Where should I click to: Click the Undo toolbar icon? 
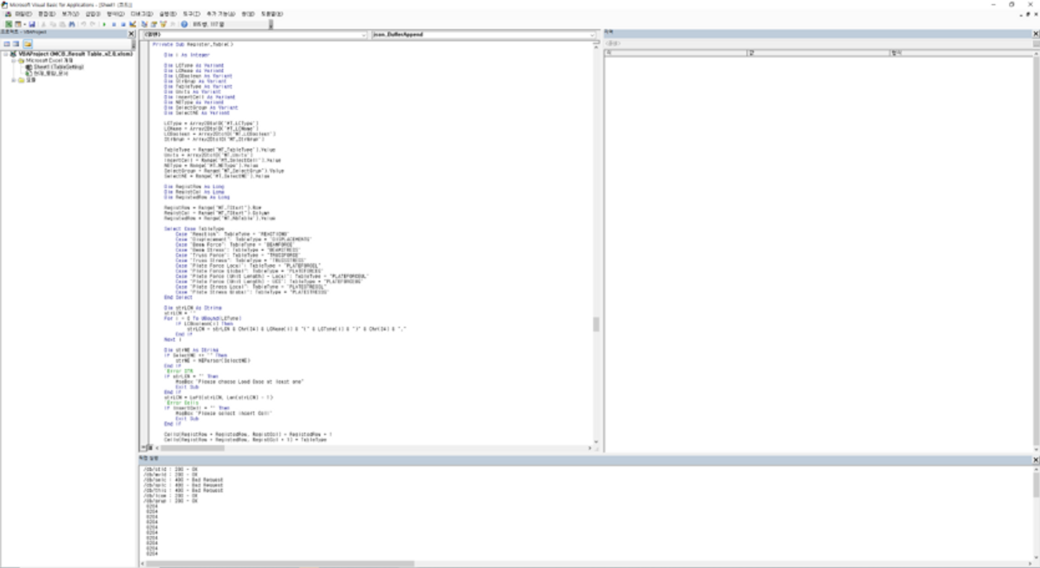coord(84,24)
